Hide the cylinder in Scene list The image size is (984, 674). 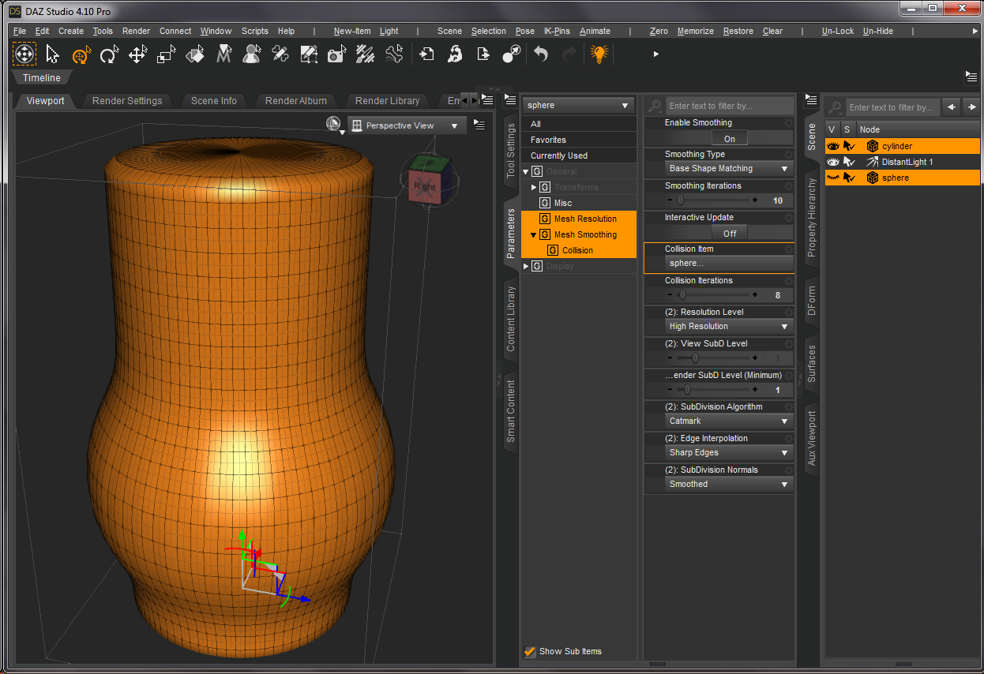[x=832, y=146]
